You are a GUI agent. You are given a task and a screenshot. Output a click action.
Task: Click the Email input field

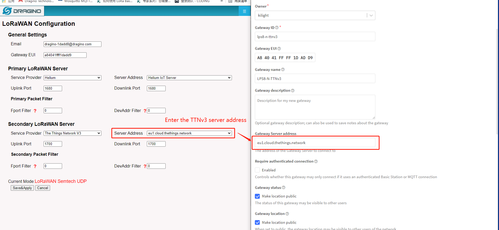point(73,44)
